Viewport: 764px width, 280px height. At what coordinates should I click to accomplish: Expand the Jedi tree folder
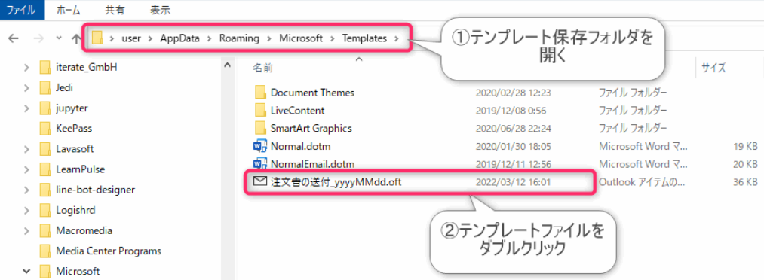tap(27, 87)
